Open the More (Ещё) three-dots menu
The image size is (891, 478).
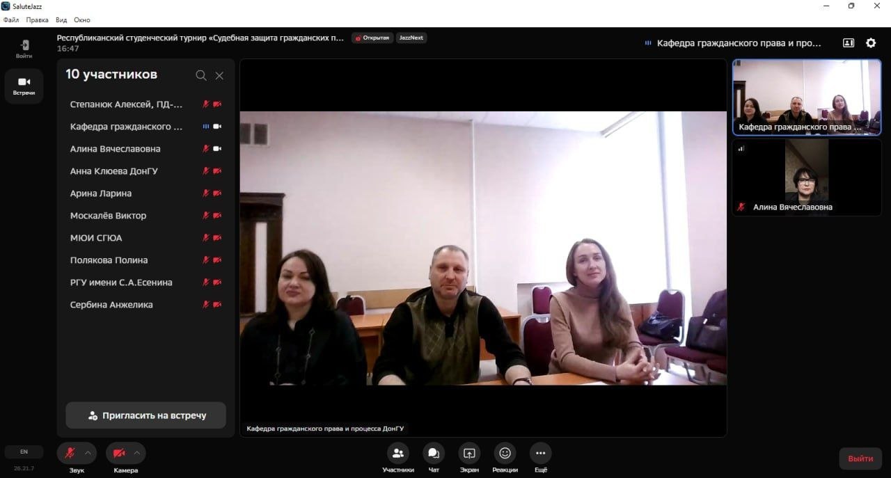[540, 453]
